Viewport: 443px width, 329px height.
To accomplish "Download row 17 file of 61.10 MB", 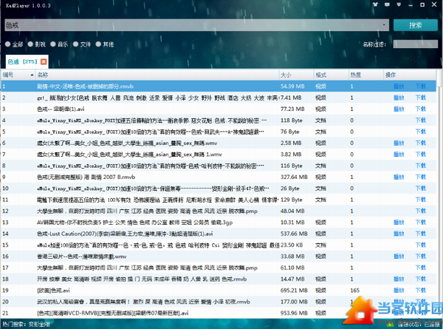I will (x=421, y=268).
